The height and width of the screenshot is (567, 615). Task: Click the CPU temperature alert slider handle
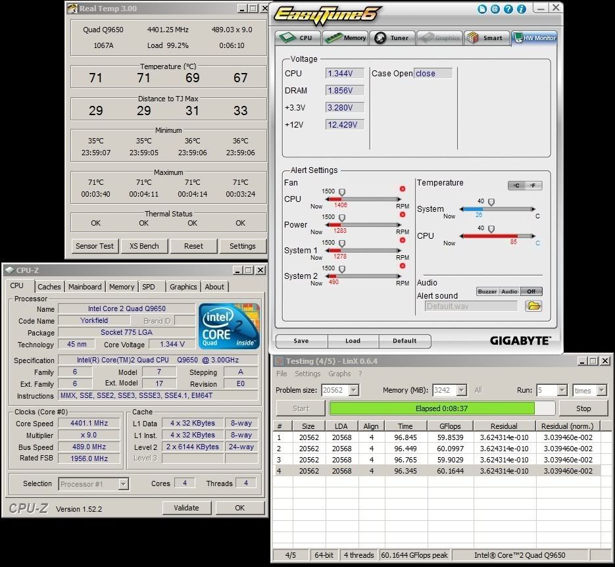point(491,229)
